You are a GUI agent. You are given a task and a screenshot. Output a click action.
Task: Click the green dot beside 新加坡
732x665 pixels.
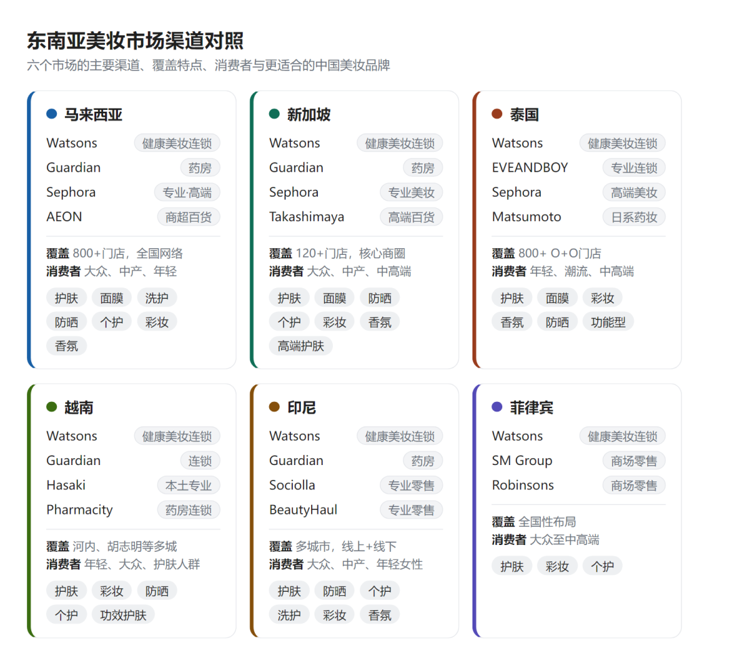(274, 114)
